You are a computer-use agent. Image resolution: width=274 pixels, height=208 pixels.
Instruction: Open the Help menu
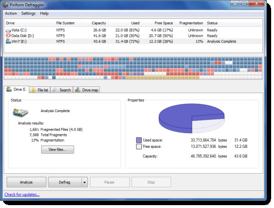pyautogui.click(x=44, y=13)
